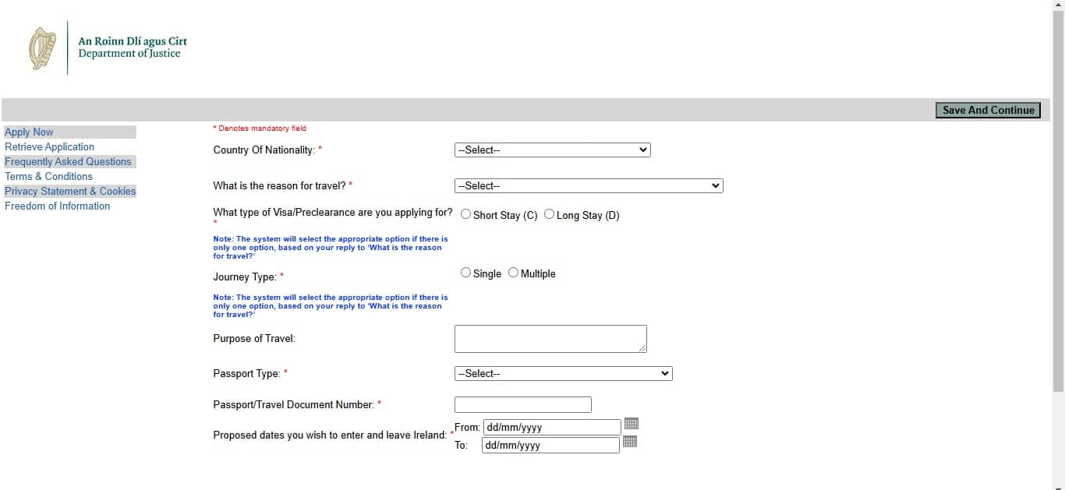
Task: Go to Retrieve Application
Action: [49, 146]
